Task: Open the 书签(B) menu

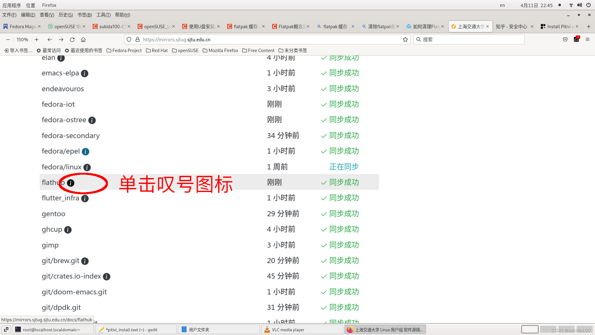Action: pos(85,15)
